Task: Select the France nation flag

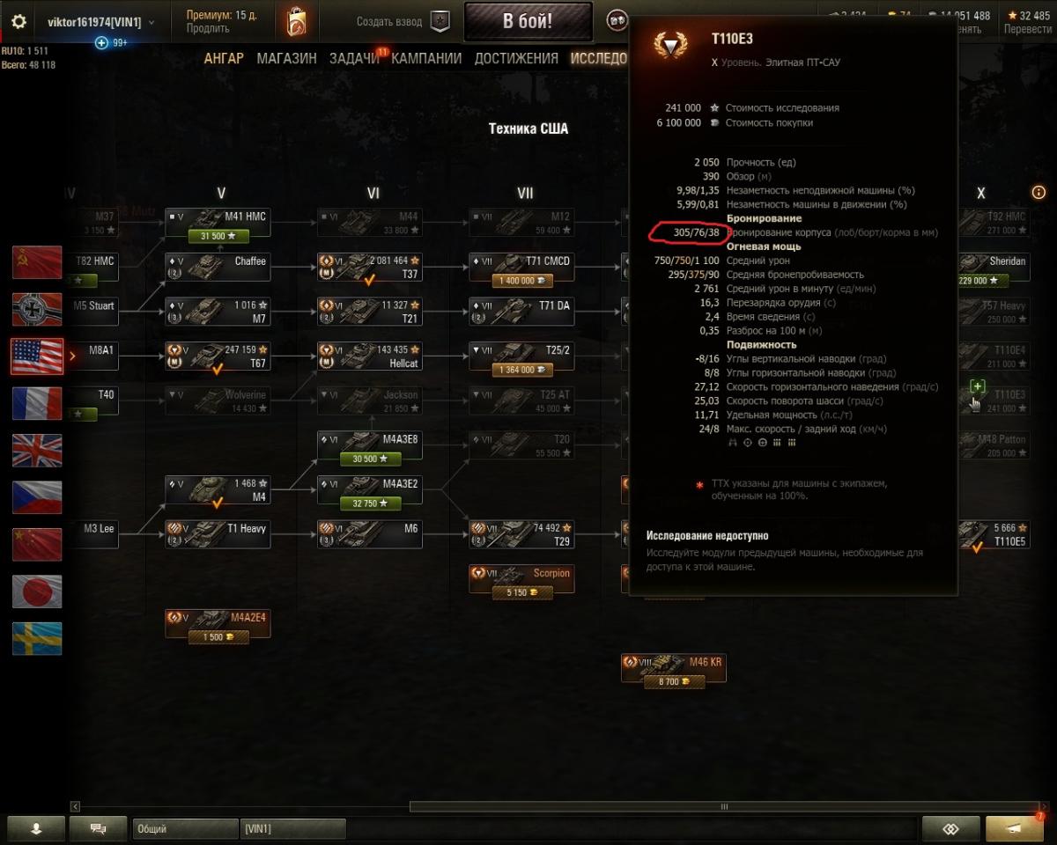Action: pyautogui.click(x=37, y=403)
